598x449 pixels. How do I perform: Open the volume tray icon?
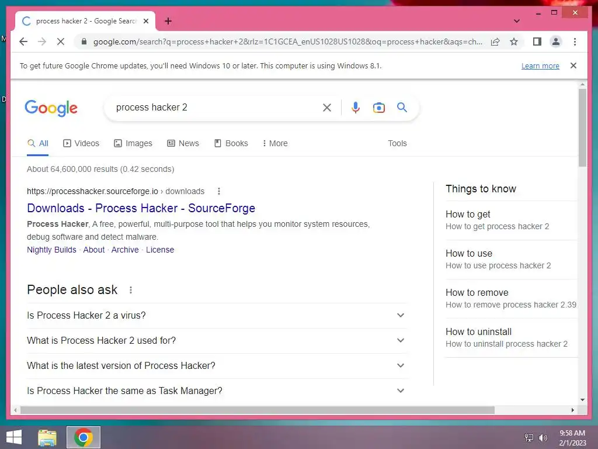543,437
